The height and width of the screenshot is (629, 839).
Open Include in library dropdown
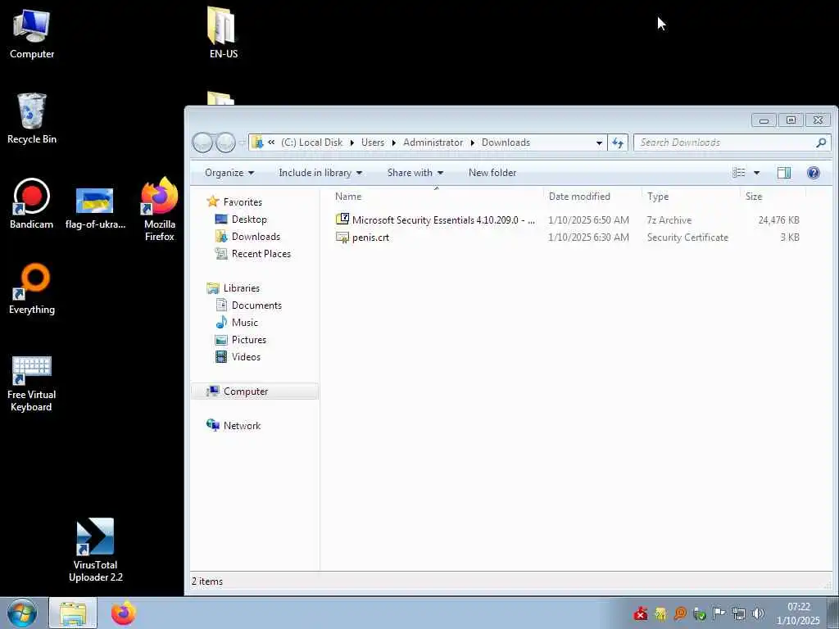(x=320, y=172)
